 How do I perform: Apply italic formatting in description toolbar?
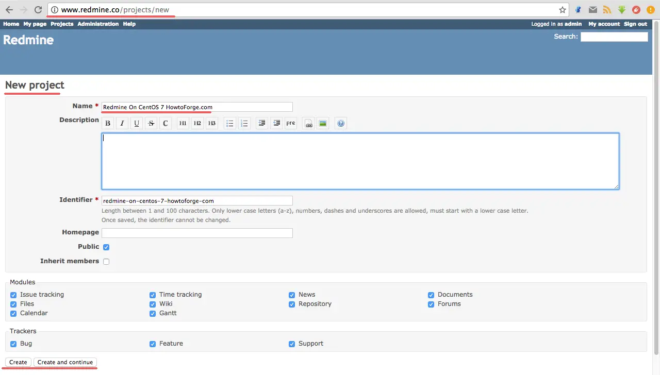tap(122, 123)
